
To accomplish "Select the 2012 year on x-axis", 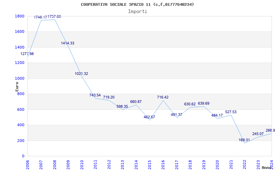I will pyautogui.click(x=109, y=164).
